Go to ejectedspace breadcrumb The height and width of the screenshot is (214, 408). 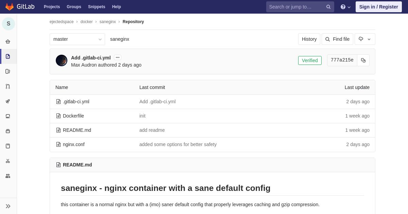click(62, 22)
